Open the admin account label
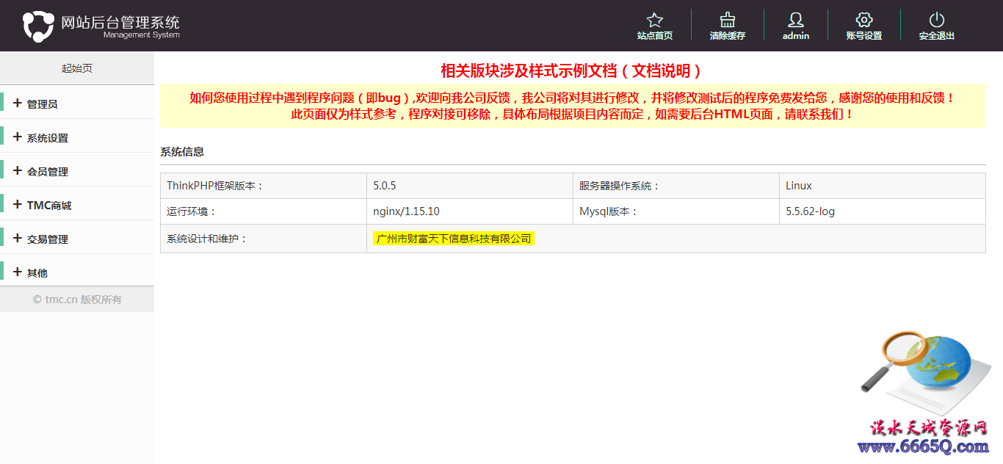 (x=796, y=35)
